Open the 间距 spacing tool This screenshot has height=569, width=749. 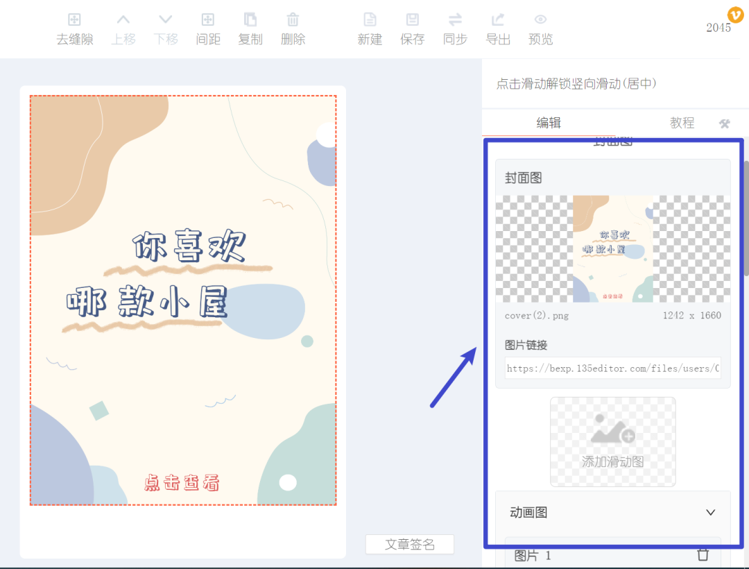(208, 19)
